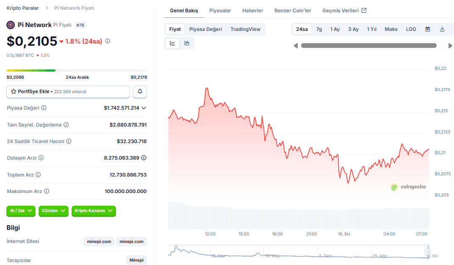This screenshot has height=265, width=454.
Task: Switch to the Piyasalar tab
Action: tap(220, 11)
